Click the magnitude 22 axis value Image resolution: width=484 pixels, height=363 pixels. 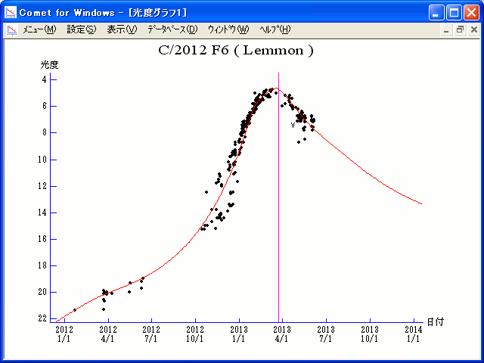(42, 318)
